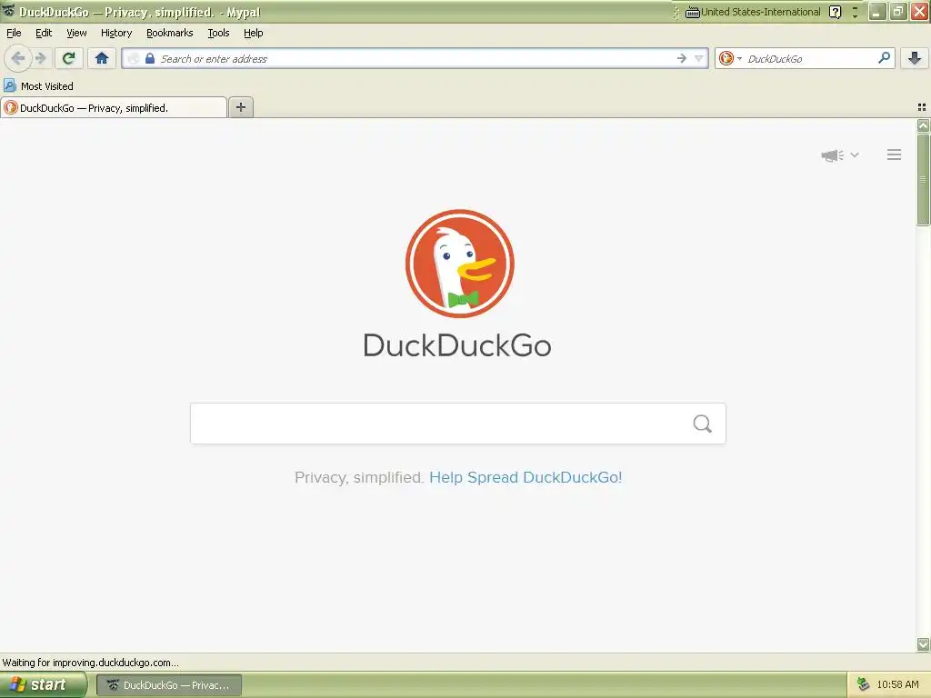Click the system tray icon near clock

pyautogui.click(x=863, y=684)
